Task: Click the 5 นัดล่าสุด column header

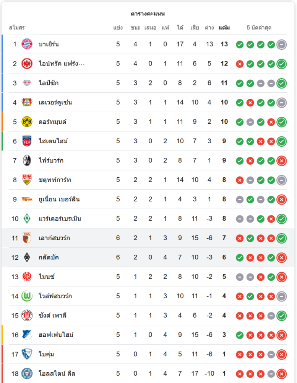Action: pyautogui.click(x=259, y=28)
